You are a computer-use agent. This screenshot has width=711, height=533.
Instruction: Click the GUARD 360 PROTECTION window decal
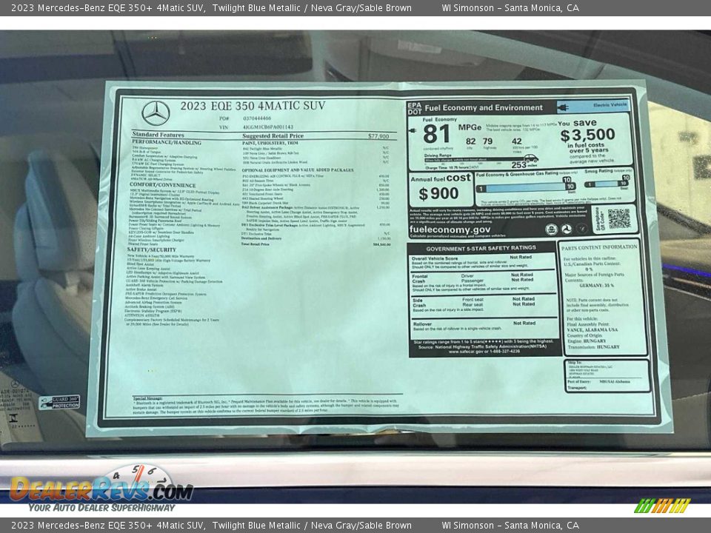click(60, 403)
